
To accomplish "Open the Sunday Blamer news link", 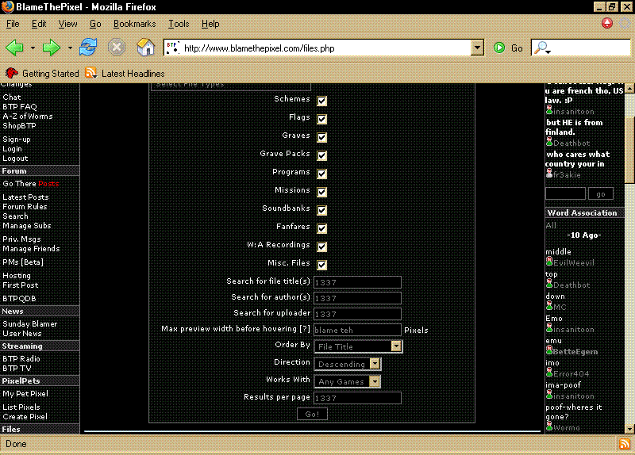I will click(x=29, y=324).
